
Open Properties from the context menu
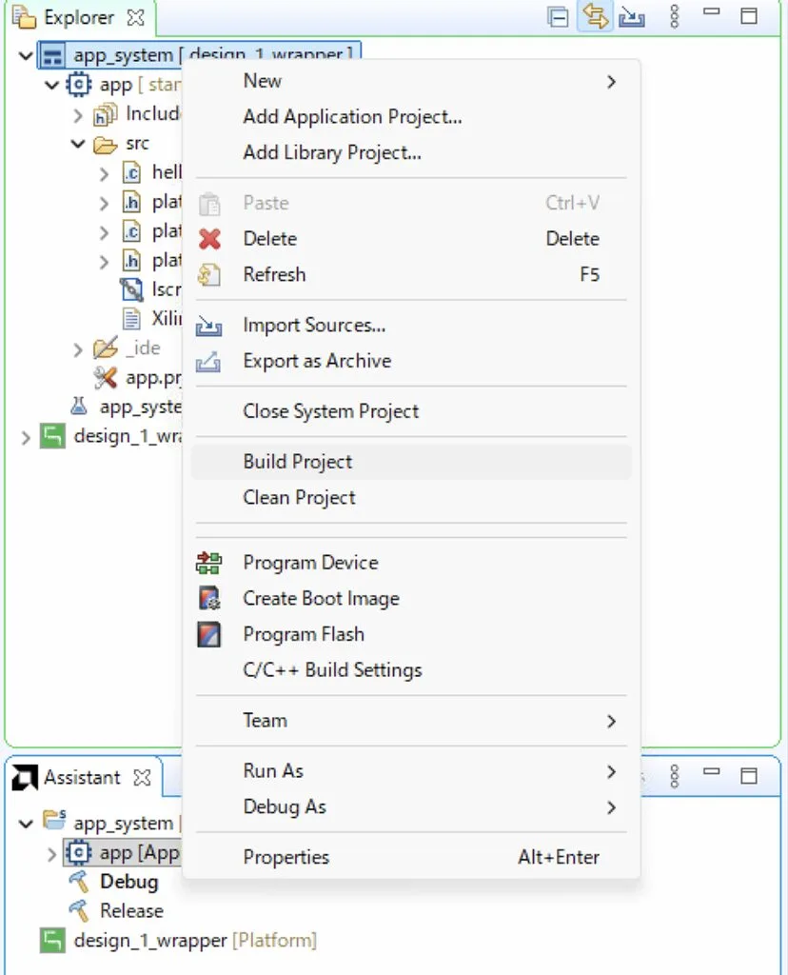click(286, 857)
